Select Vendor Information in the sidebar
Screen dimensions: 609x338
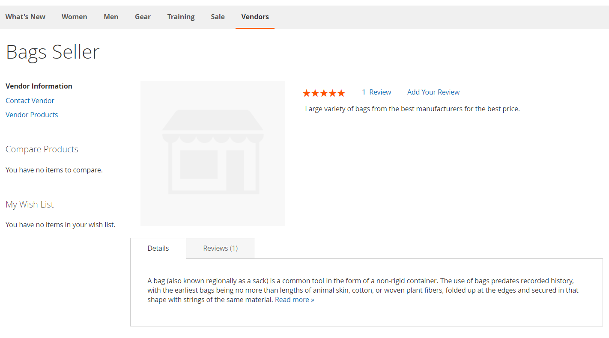click(x=39, y=86)
